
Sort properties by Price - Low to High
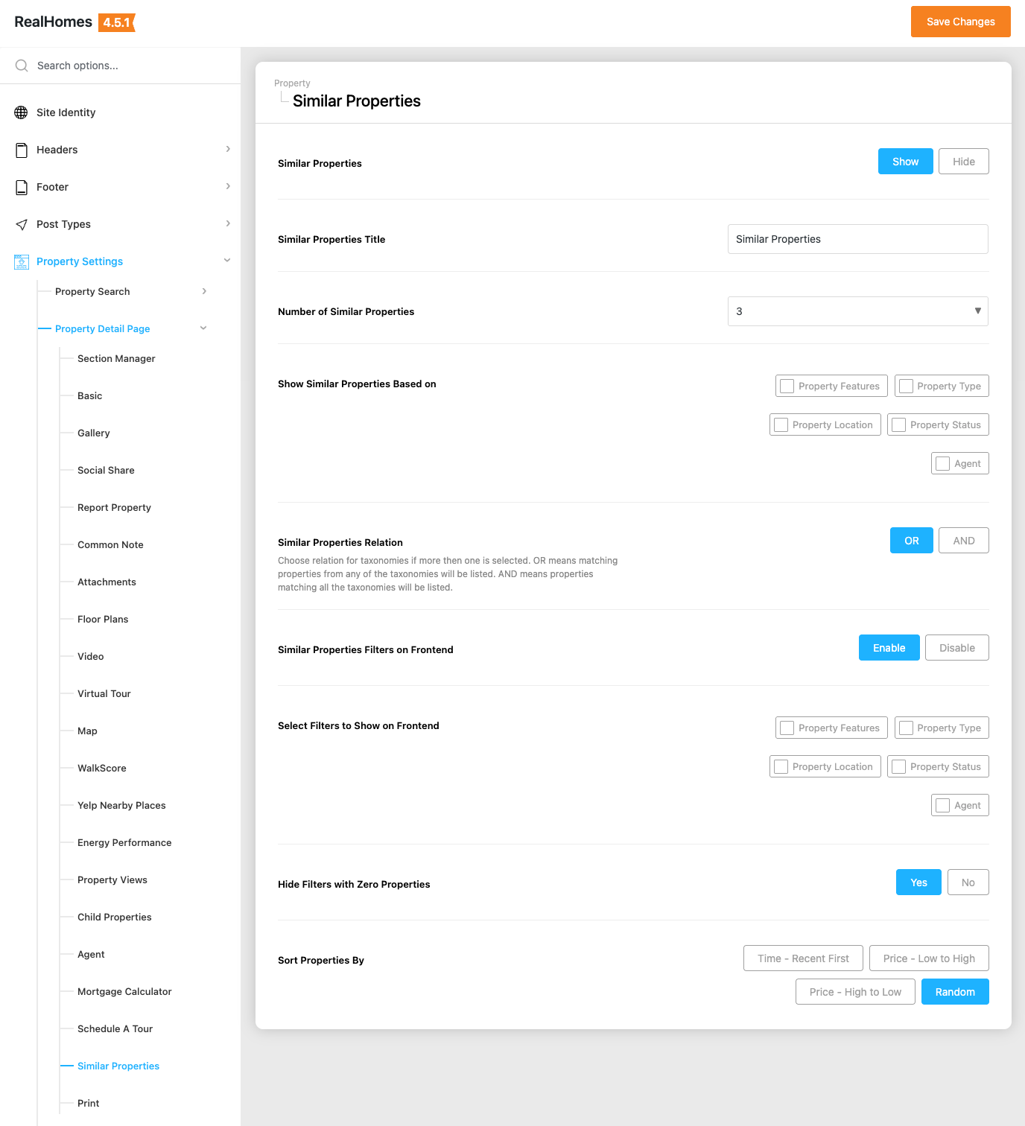click(x=928, y=958)
